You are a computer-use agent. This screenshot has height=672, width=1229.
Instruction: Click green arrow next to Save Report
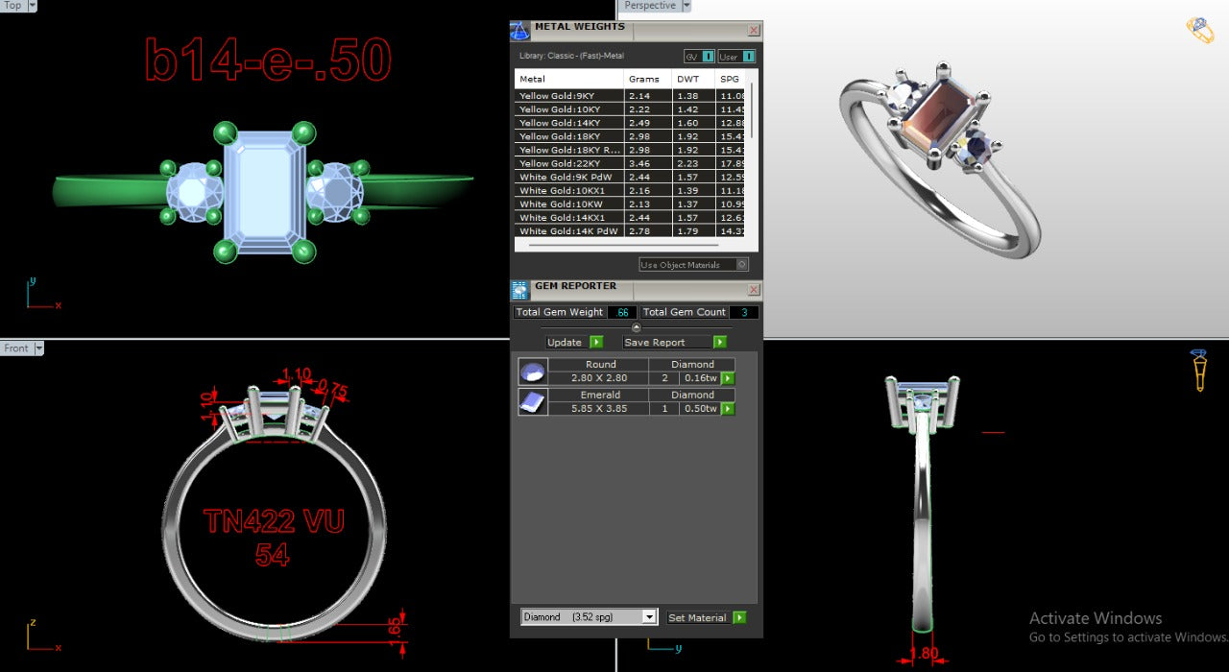(720, 342)
